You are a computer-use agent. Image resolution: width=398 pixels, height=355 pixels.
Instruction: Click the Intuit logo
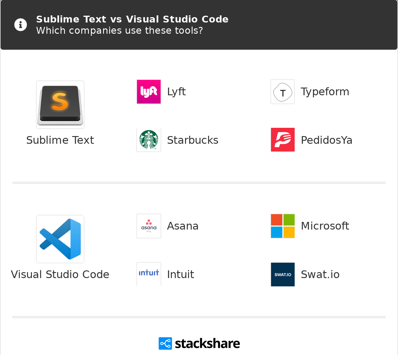[149, 274]
